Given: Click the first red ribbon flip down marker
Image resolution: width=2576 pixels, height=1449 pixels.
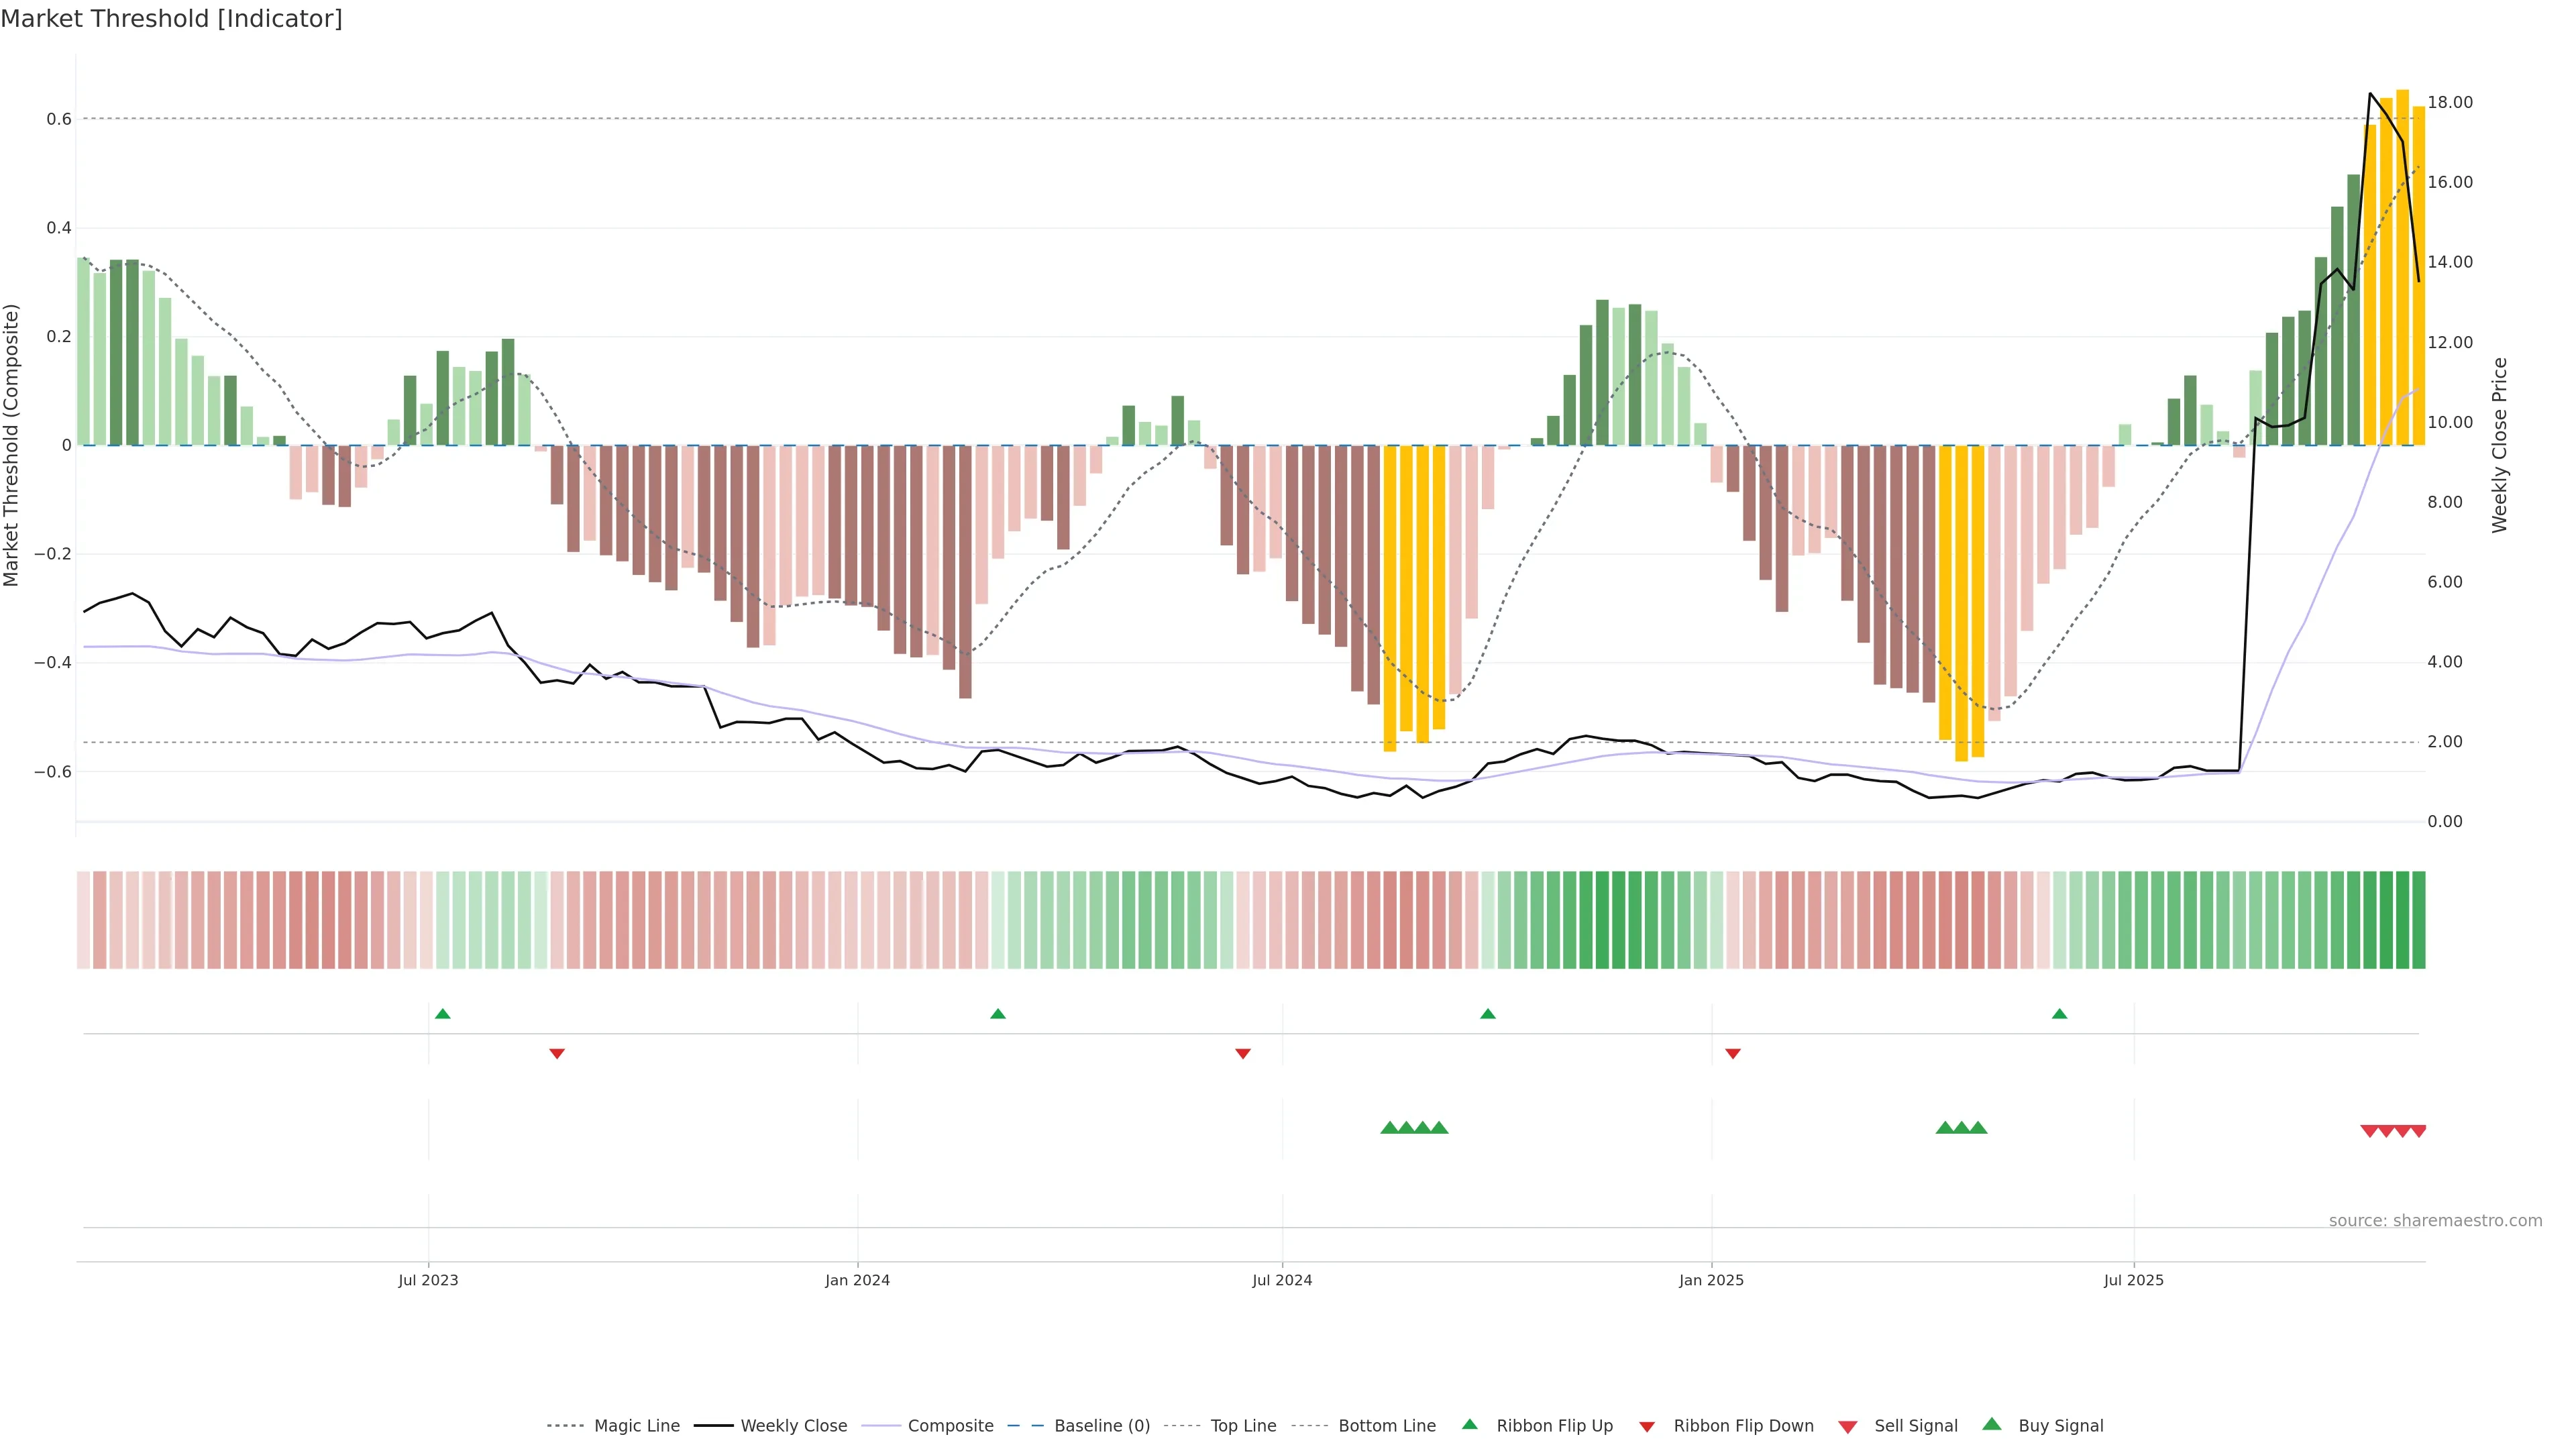Looking at the screenshot, I should click(x=557, y=1054).
